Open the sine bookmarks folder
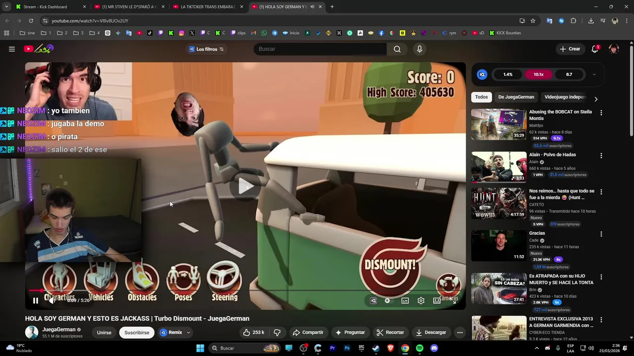The height and width of the screenshot is (356, 634). [x=27, y=33]
